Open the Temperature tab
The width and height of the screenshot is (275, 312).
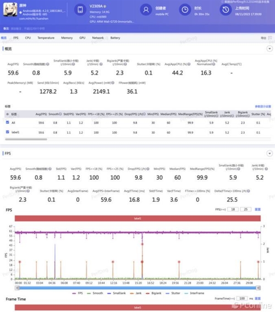[46, 38]
